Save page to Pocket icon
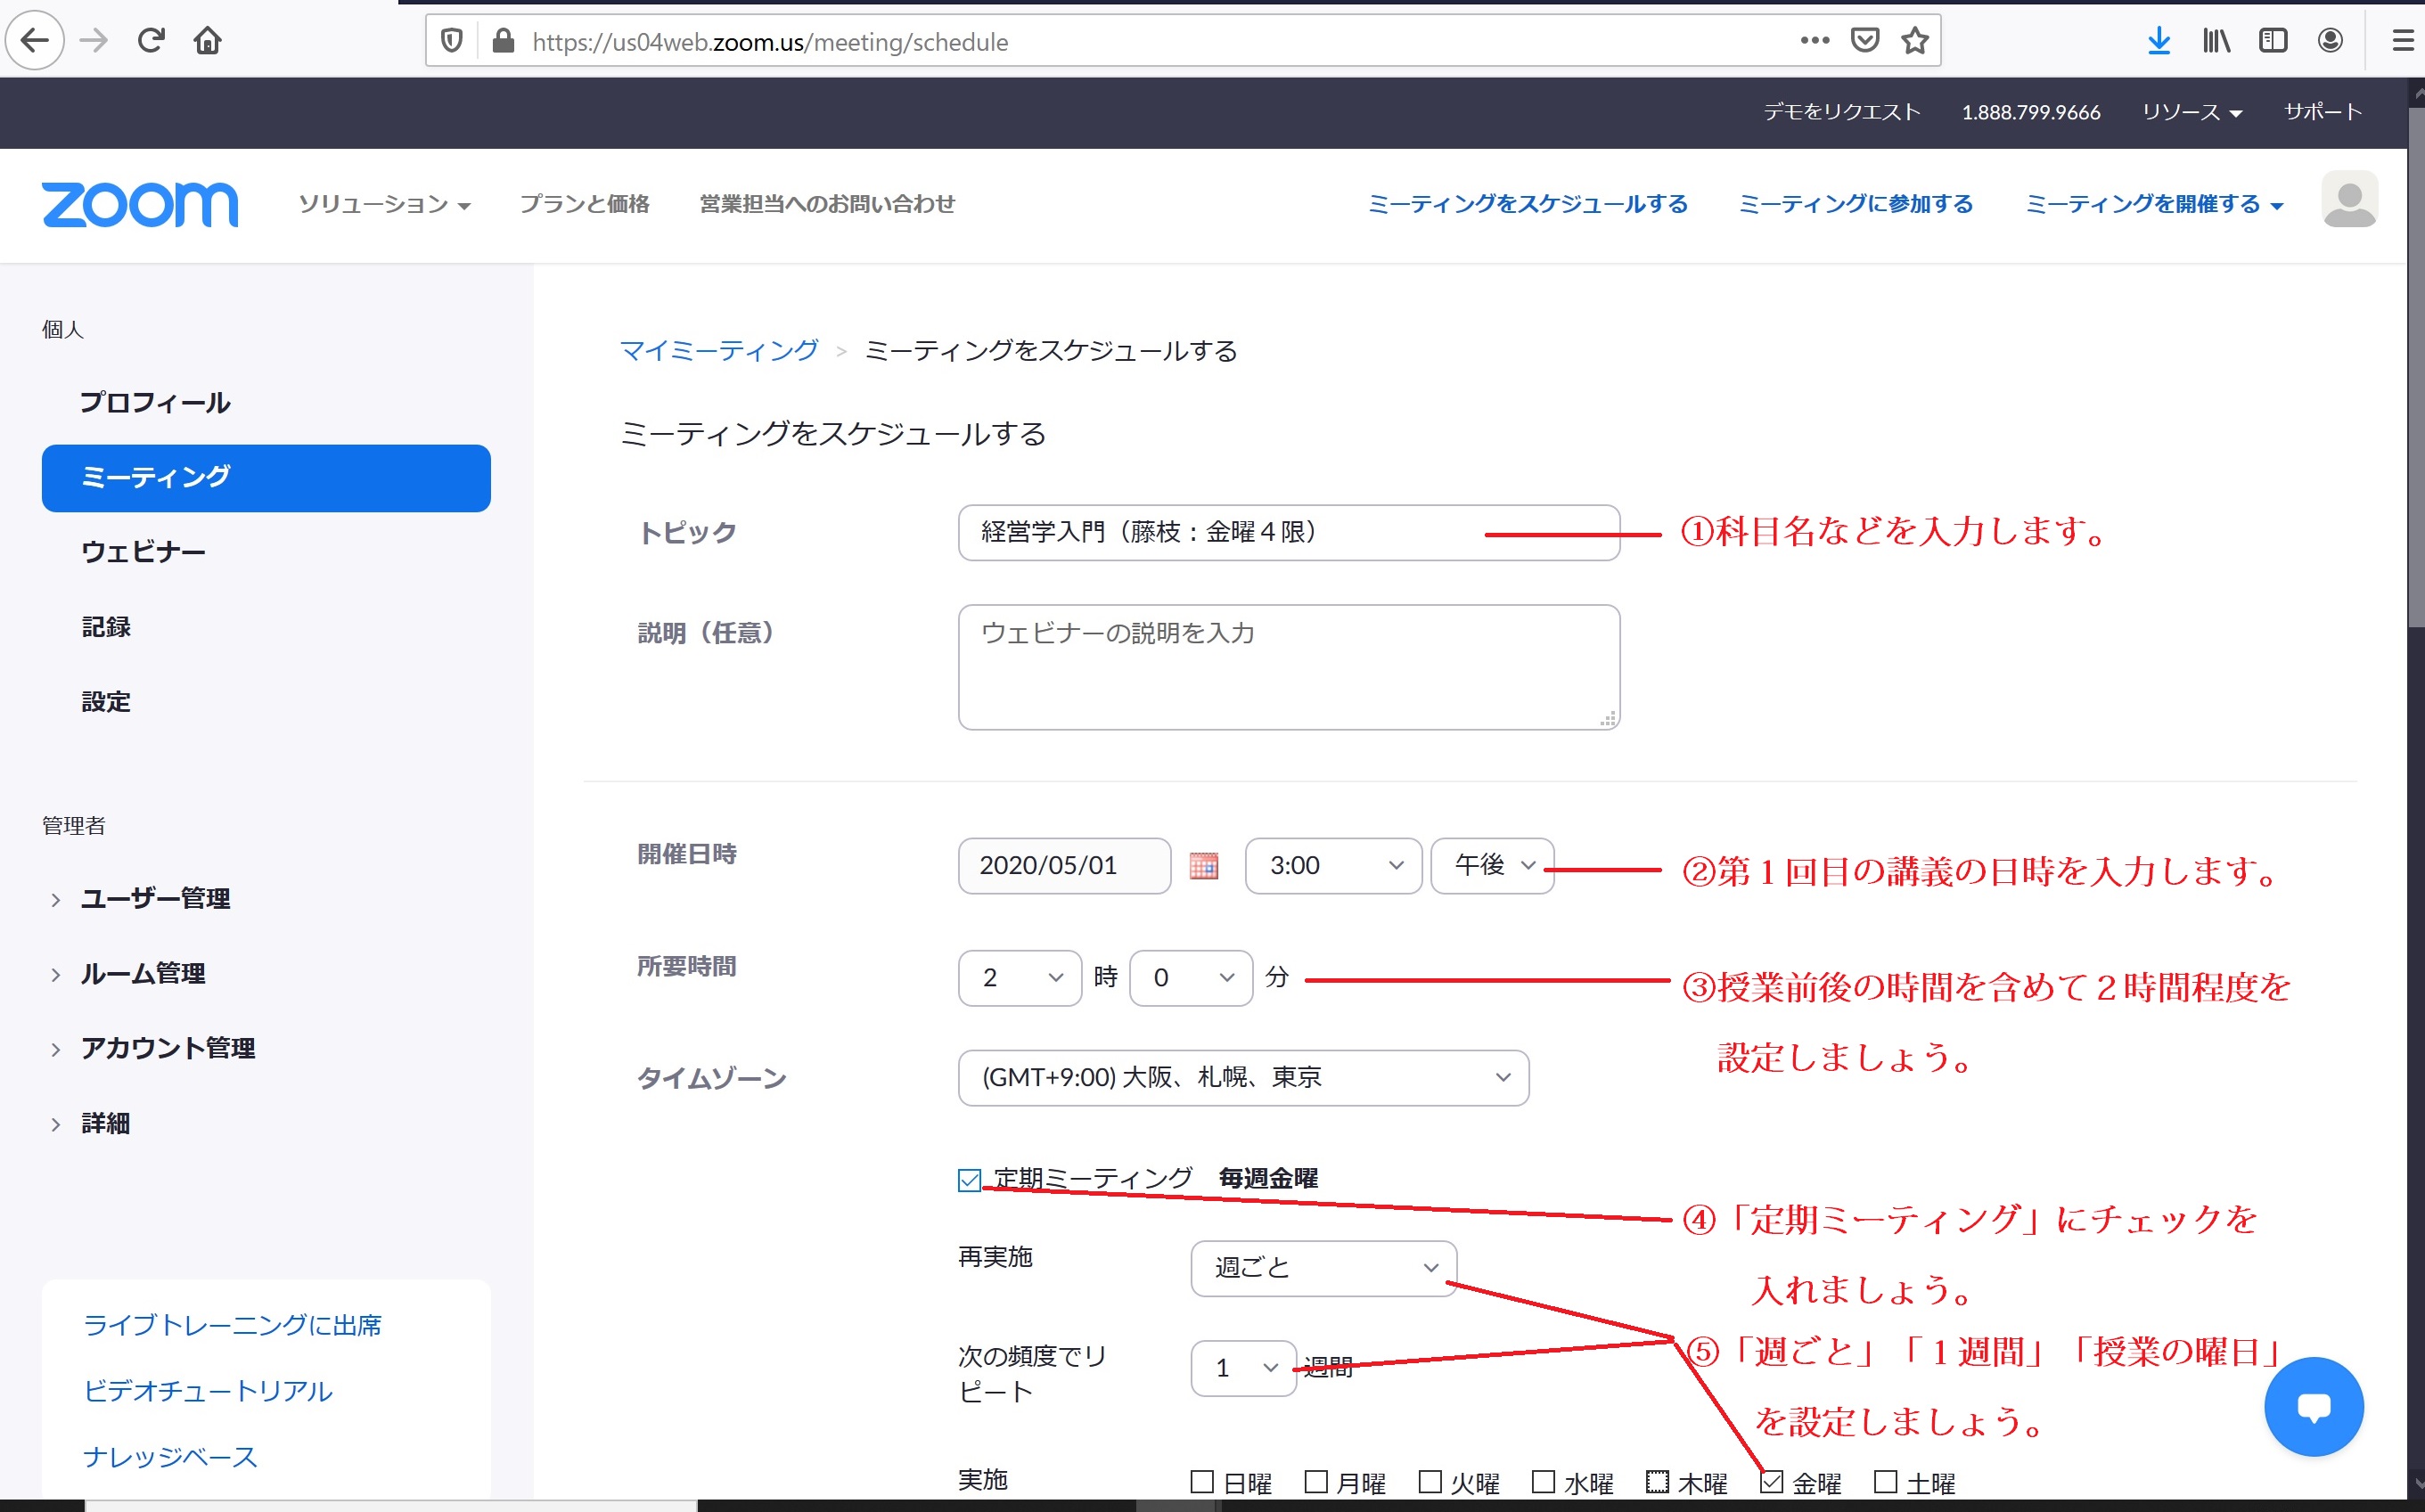The width and height of the screenshot is (2425, 1512). (1865, 41)
